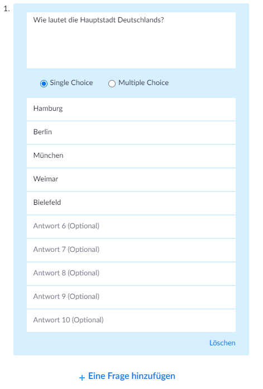Focus the question text area about Hauptstadt Deutschlands

(131, 40)
